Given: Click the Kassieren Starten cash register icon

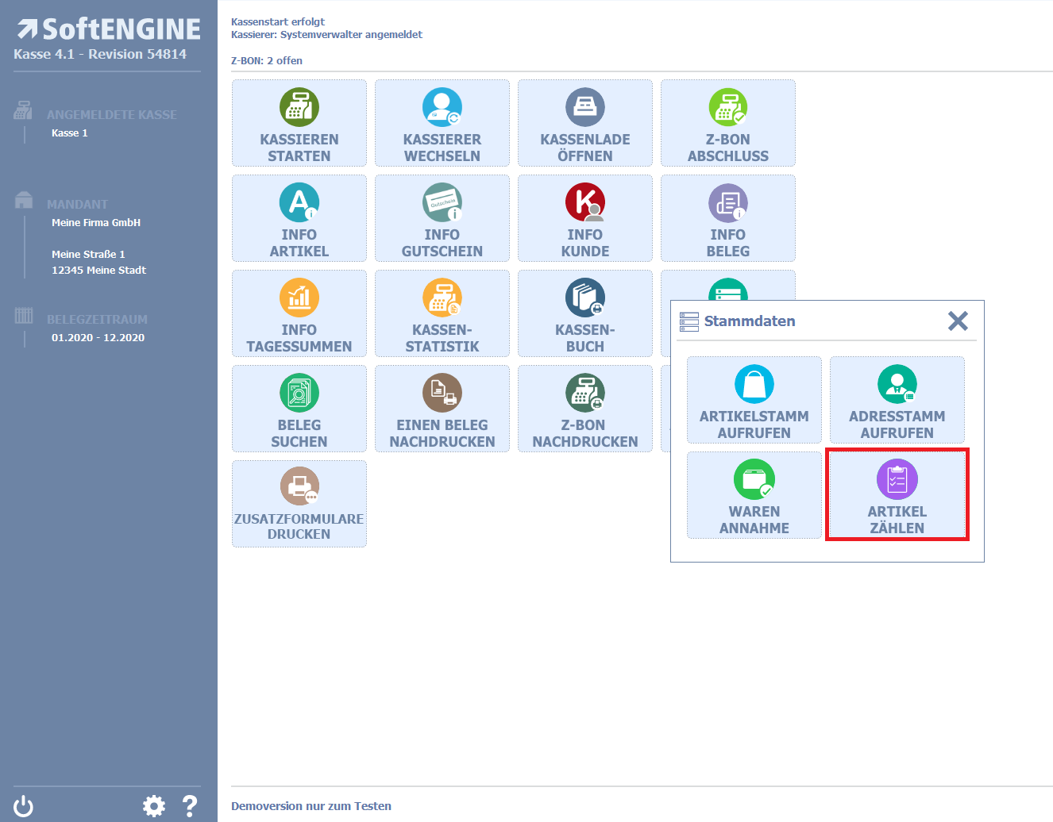Looking at the screenshot, I should point(299,107).
